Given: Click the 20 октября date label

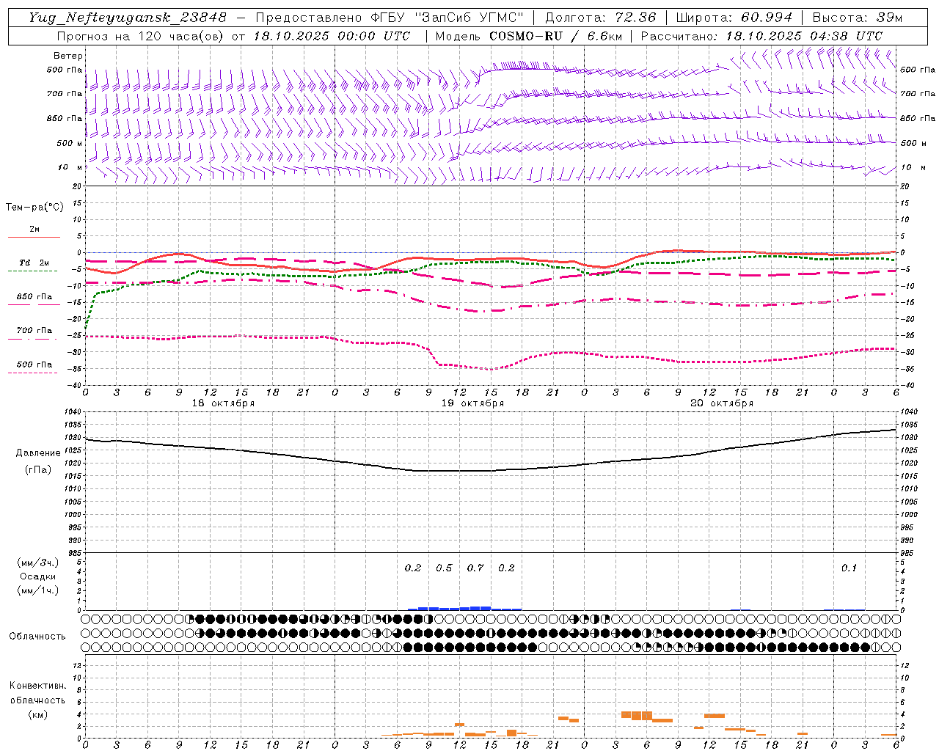Looking at the screenshot, I should tap(722, 403).
